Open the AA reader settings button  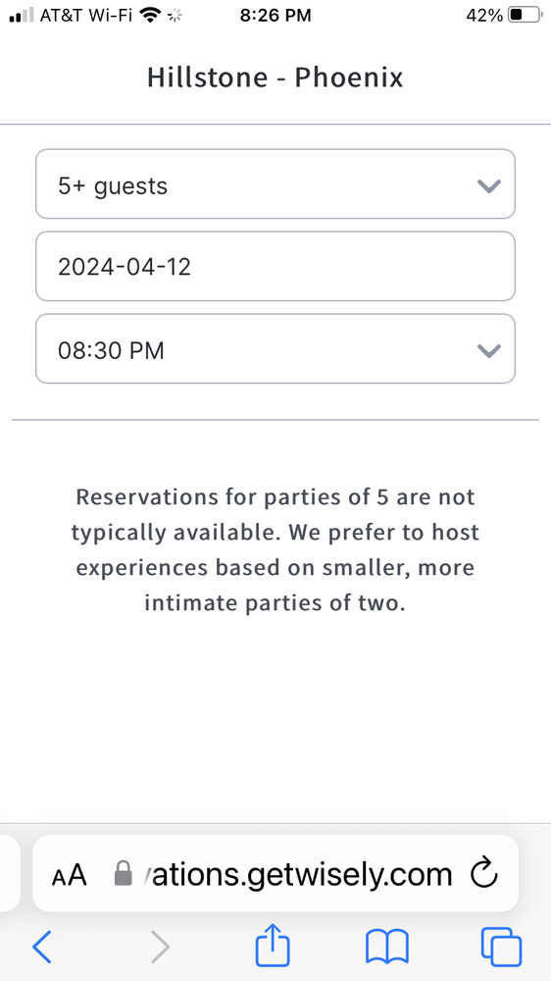pos(69,875)
